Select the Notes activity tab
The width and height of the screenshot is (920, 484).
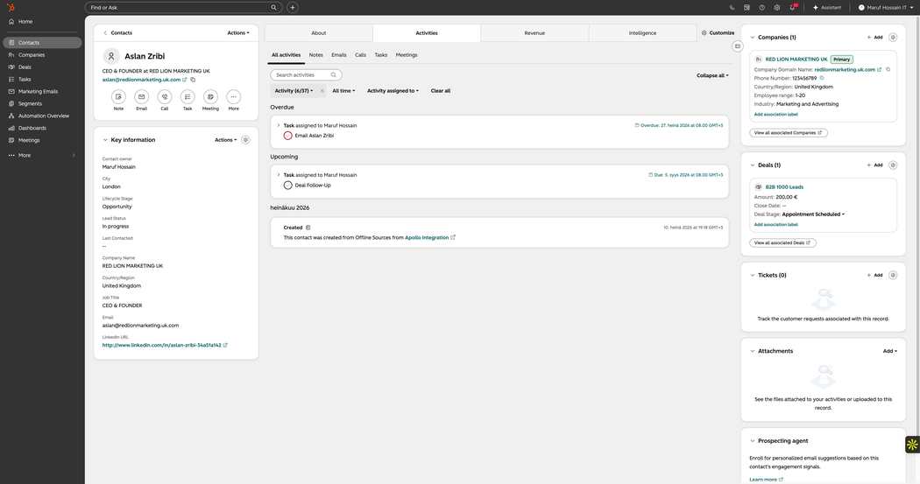[315, 55]
